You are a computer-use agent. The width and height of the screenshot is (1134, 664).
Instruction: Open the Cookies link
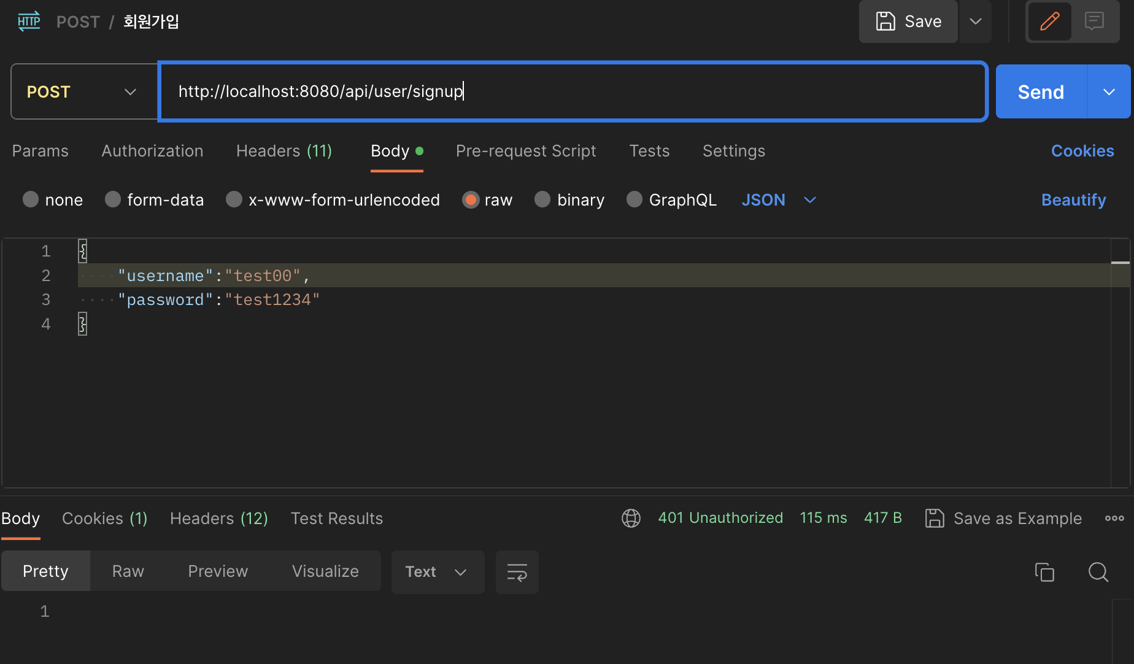(x=1082, y=151)
